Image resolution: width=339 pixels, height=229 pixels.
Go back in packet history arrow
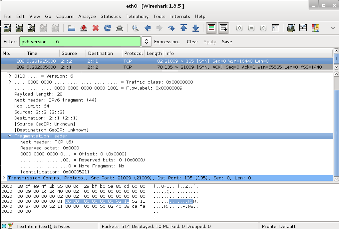148,28
